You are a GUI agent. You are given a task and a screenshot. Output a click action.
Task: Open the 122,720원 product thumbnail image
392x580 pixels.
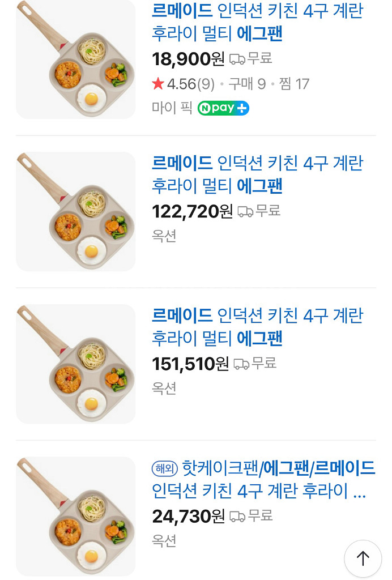(75, 211)
